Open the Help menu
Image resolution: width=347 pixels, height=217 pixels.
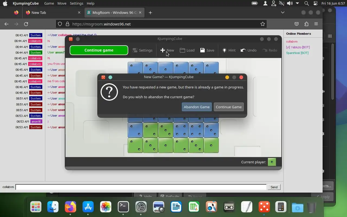[x=91, y=3]
